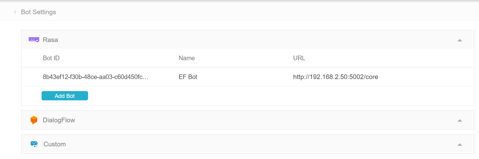This screenshot has height=159, width=479.
Task: Click the truncated bot ID 8b43ef12
Action: coord(95,77)
